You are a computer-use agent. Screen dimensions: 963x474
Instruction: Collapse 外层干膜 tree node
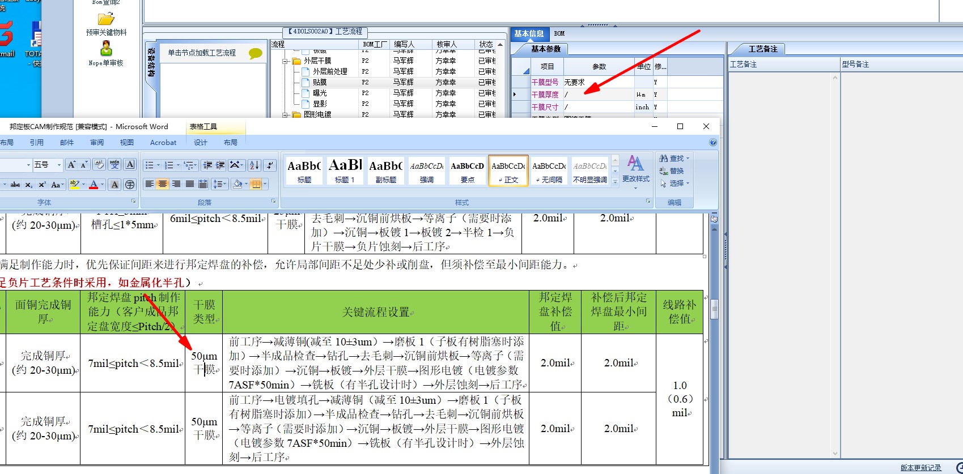[286, 61]
